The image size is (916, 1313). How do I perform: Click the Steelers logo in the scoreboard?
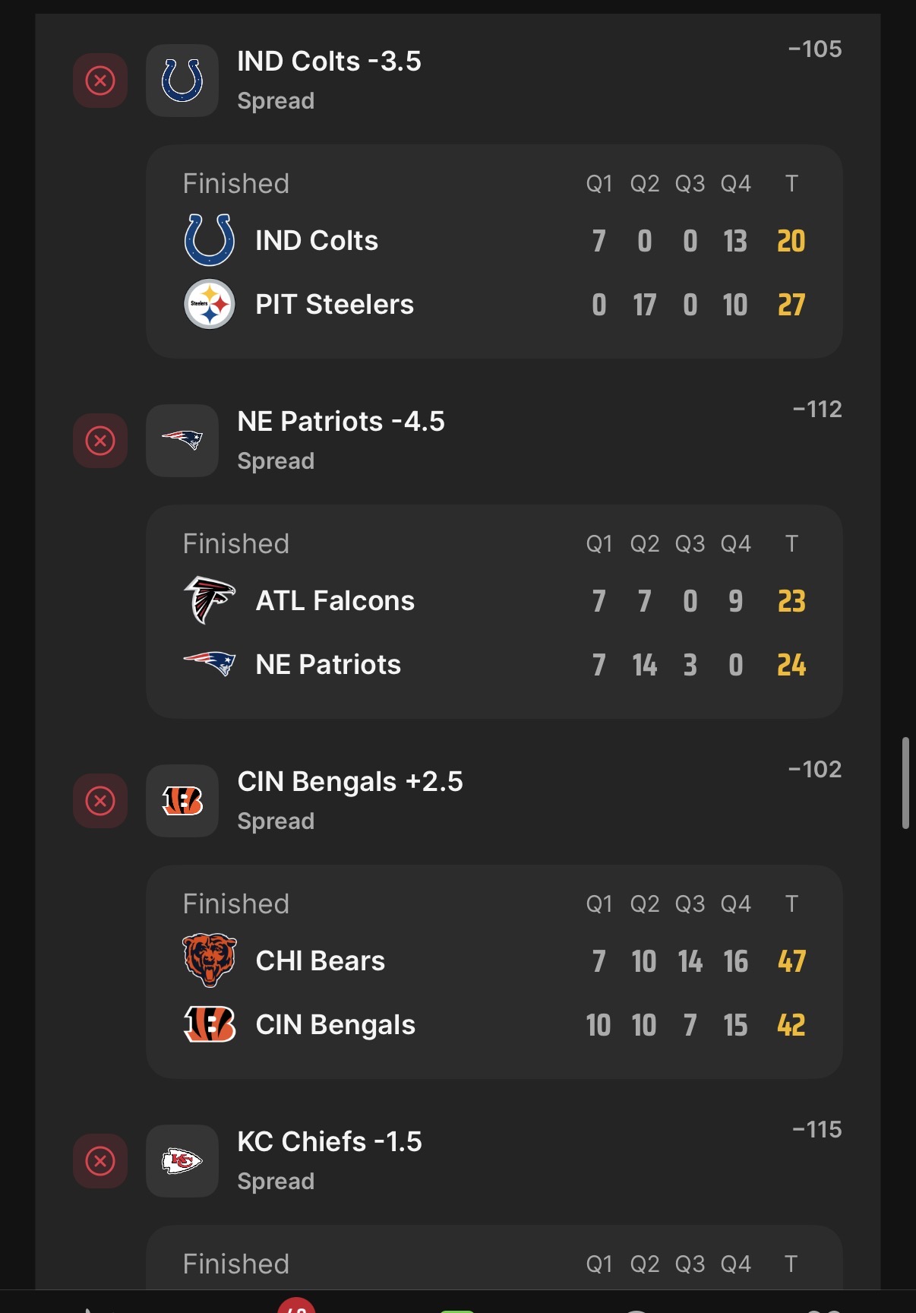(210, 305)
